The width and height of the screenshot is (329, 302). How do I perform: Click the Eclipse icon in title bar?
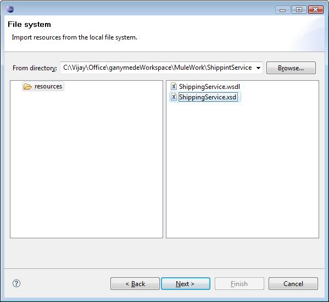pyautogui.click(x=10, y=9)
